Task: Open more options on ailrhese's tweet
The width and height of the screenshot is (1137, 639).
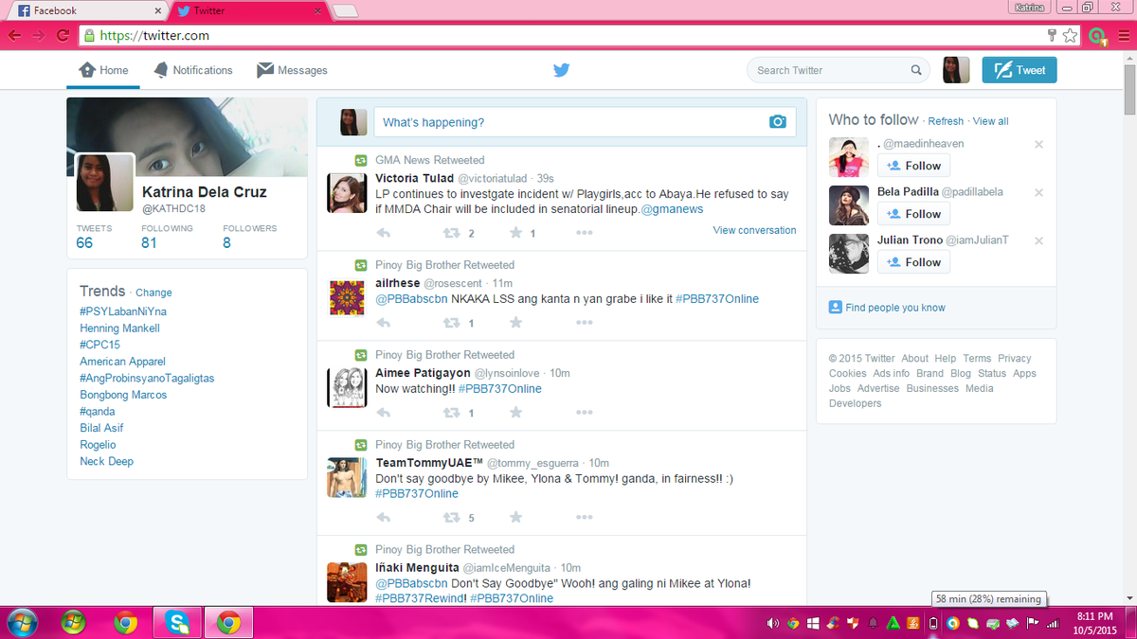Action: coord(585,323)
